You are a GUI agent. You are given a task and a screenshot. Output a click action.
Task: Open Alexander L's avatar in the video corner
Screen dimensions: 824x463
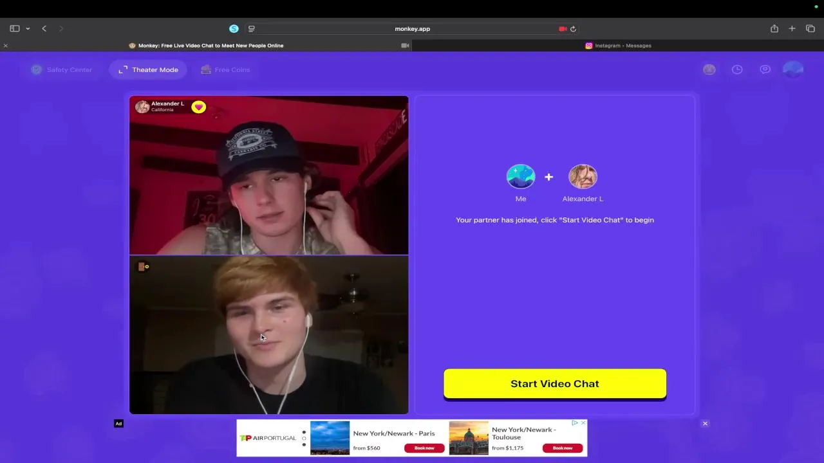point(142,107)
